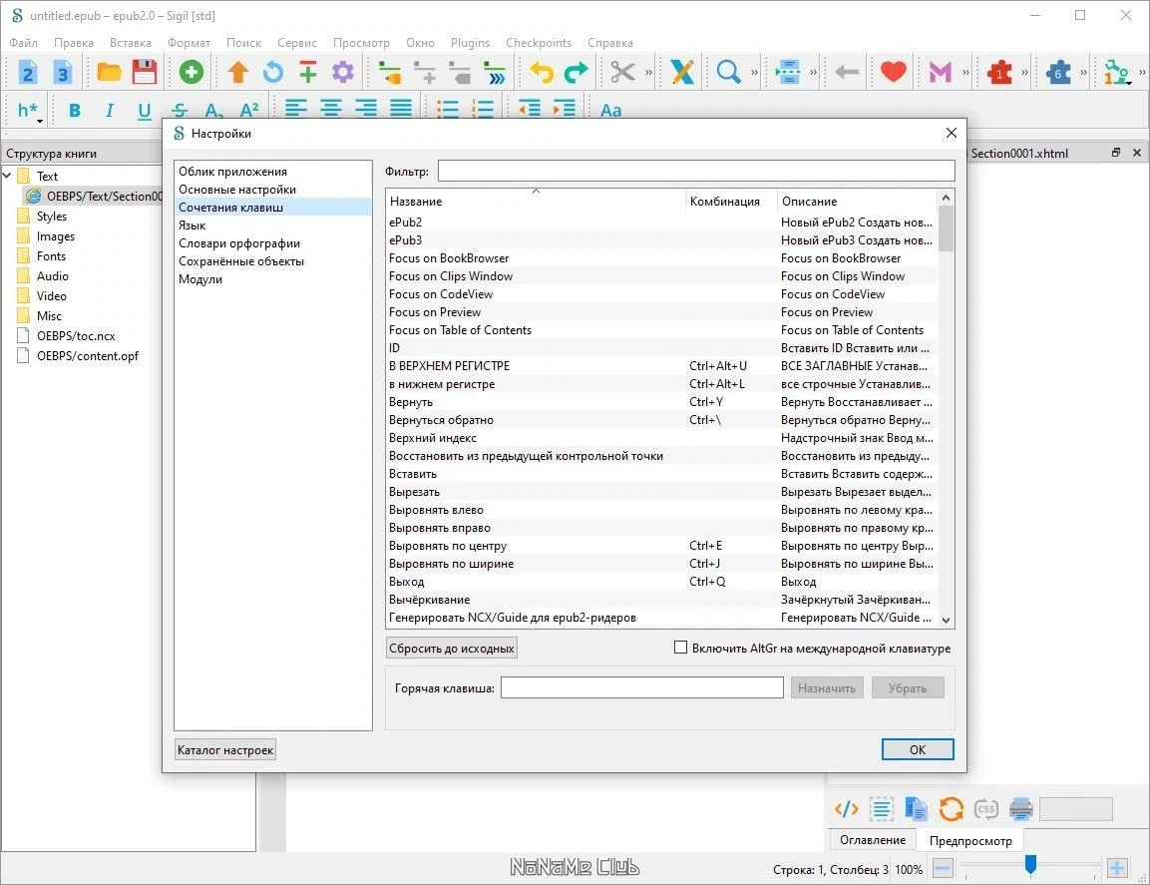Image resolution: width=1150 pixels, height=885 pixels.
Task: Open the Plugins menu
Action: 470,43
